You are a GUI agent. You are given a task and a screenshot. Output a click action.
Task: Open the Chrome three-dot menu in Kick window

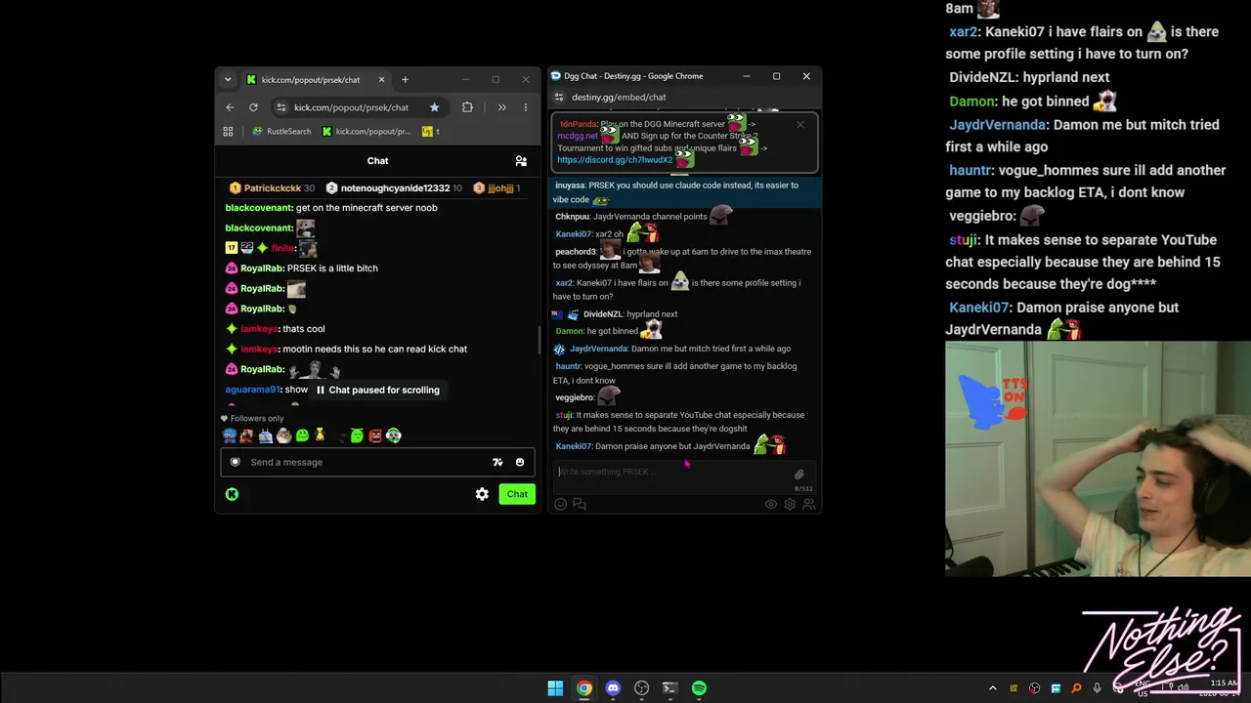pos(526,107)
